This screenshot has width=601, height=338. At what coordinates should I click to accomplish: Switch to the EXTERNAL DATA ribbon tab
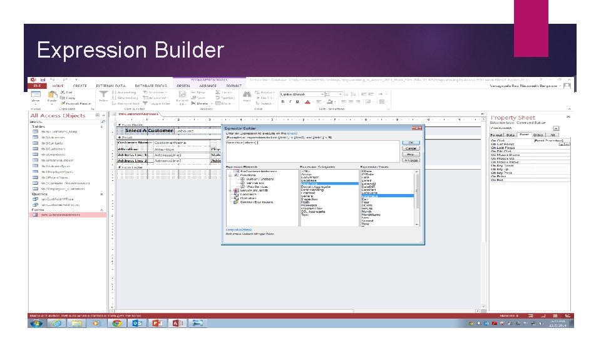tap(111, 86)
